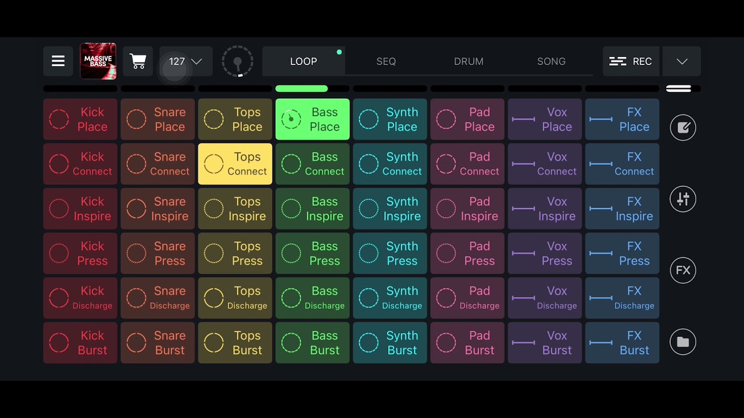This screenshot has width=744, height=418.
Task: Tap the Vox Connect pad
Action: 545,164
